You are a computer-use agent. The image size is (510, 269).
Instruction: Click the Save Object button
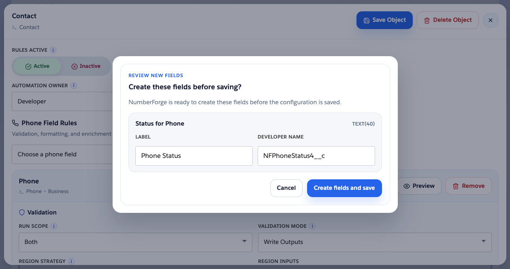coord(384,20)
